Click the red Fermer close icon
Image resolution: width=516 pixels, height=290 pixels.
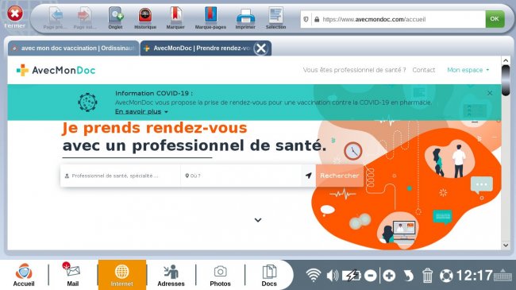(15, 14)
